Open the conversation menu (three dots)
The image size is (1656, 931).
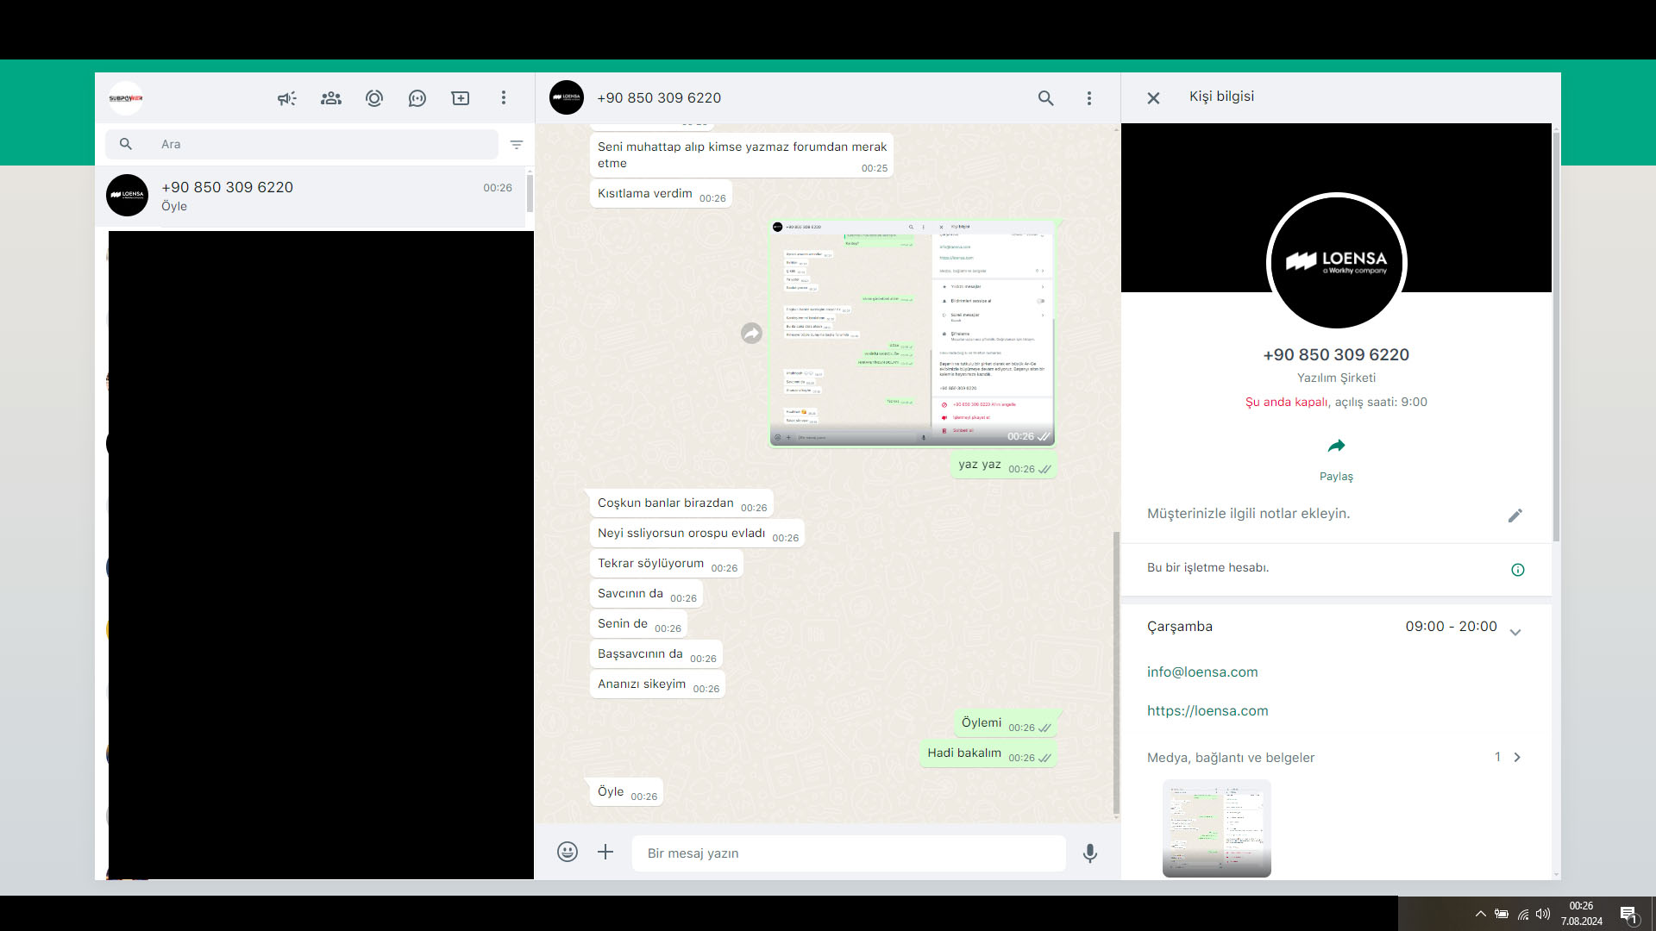tap(1089, 98)
